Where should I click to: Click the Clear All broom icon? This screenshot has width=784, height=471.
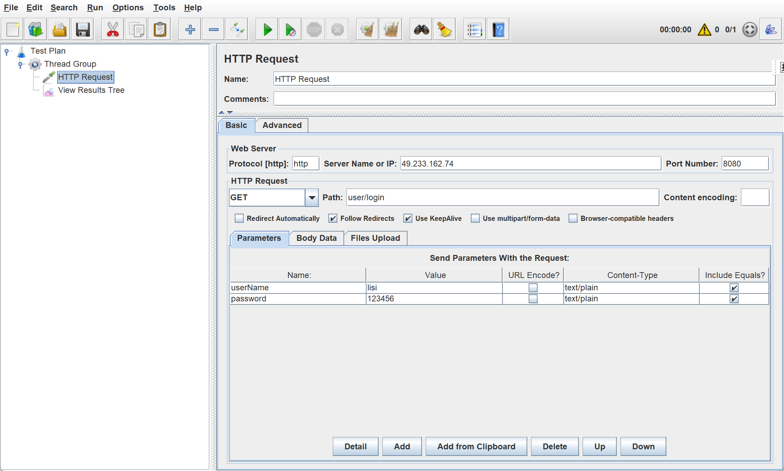[391, 30]
